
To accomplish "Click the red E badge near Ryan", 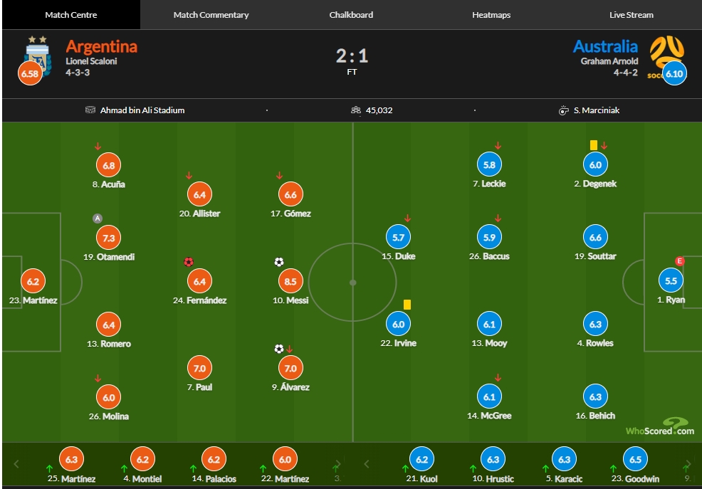I will 680,261.
